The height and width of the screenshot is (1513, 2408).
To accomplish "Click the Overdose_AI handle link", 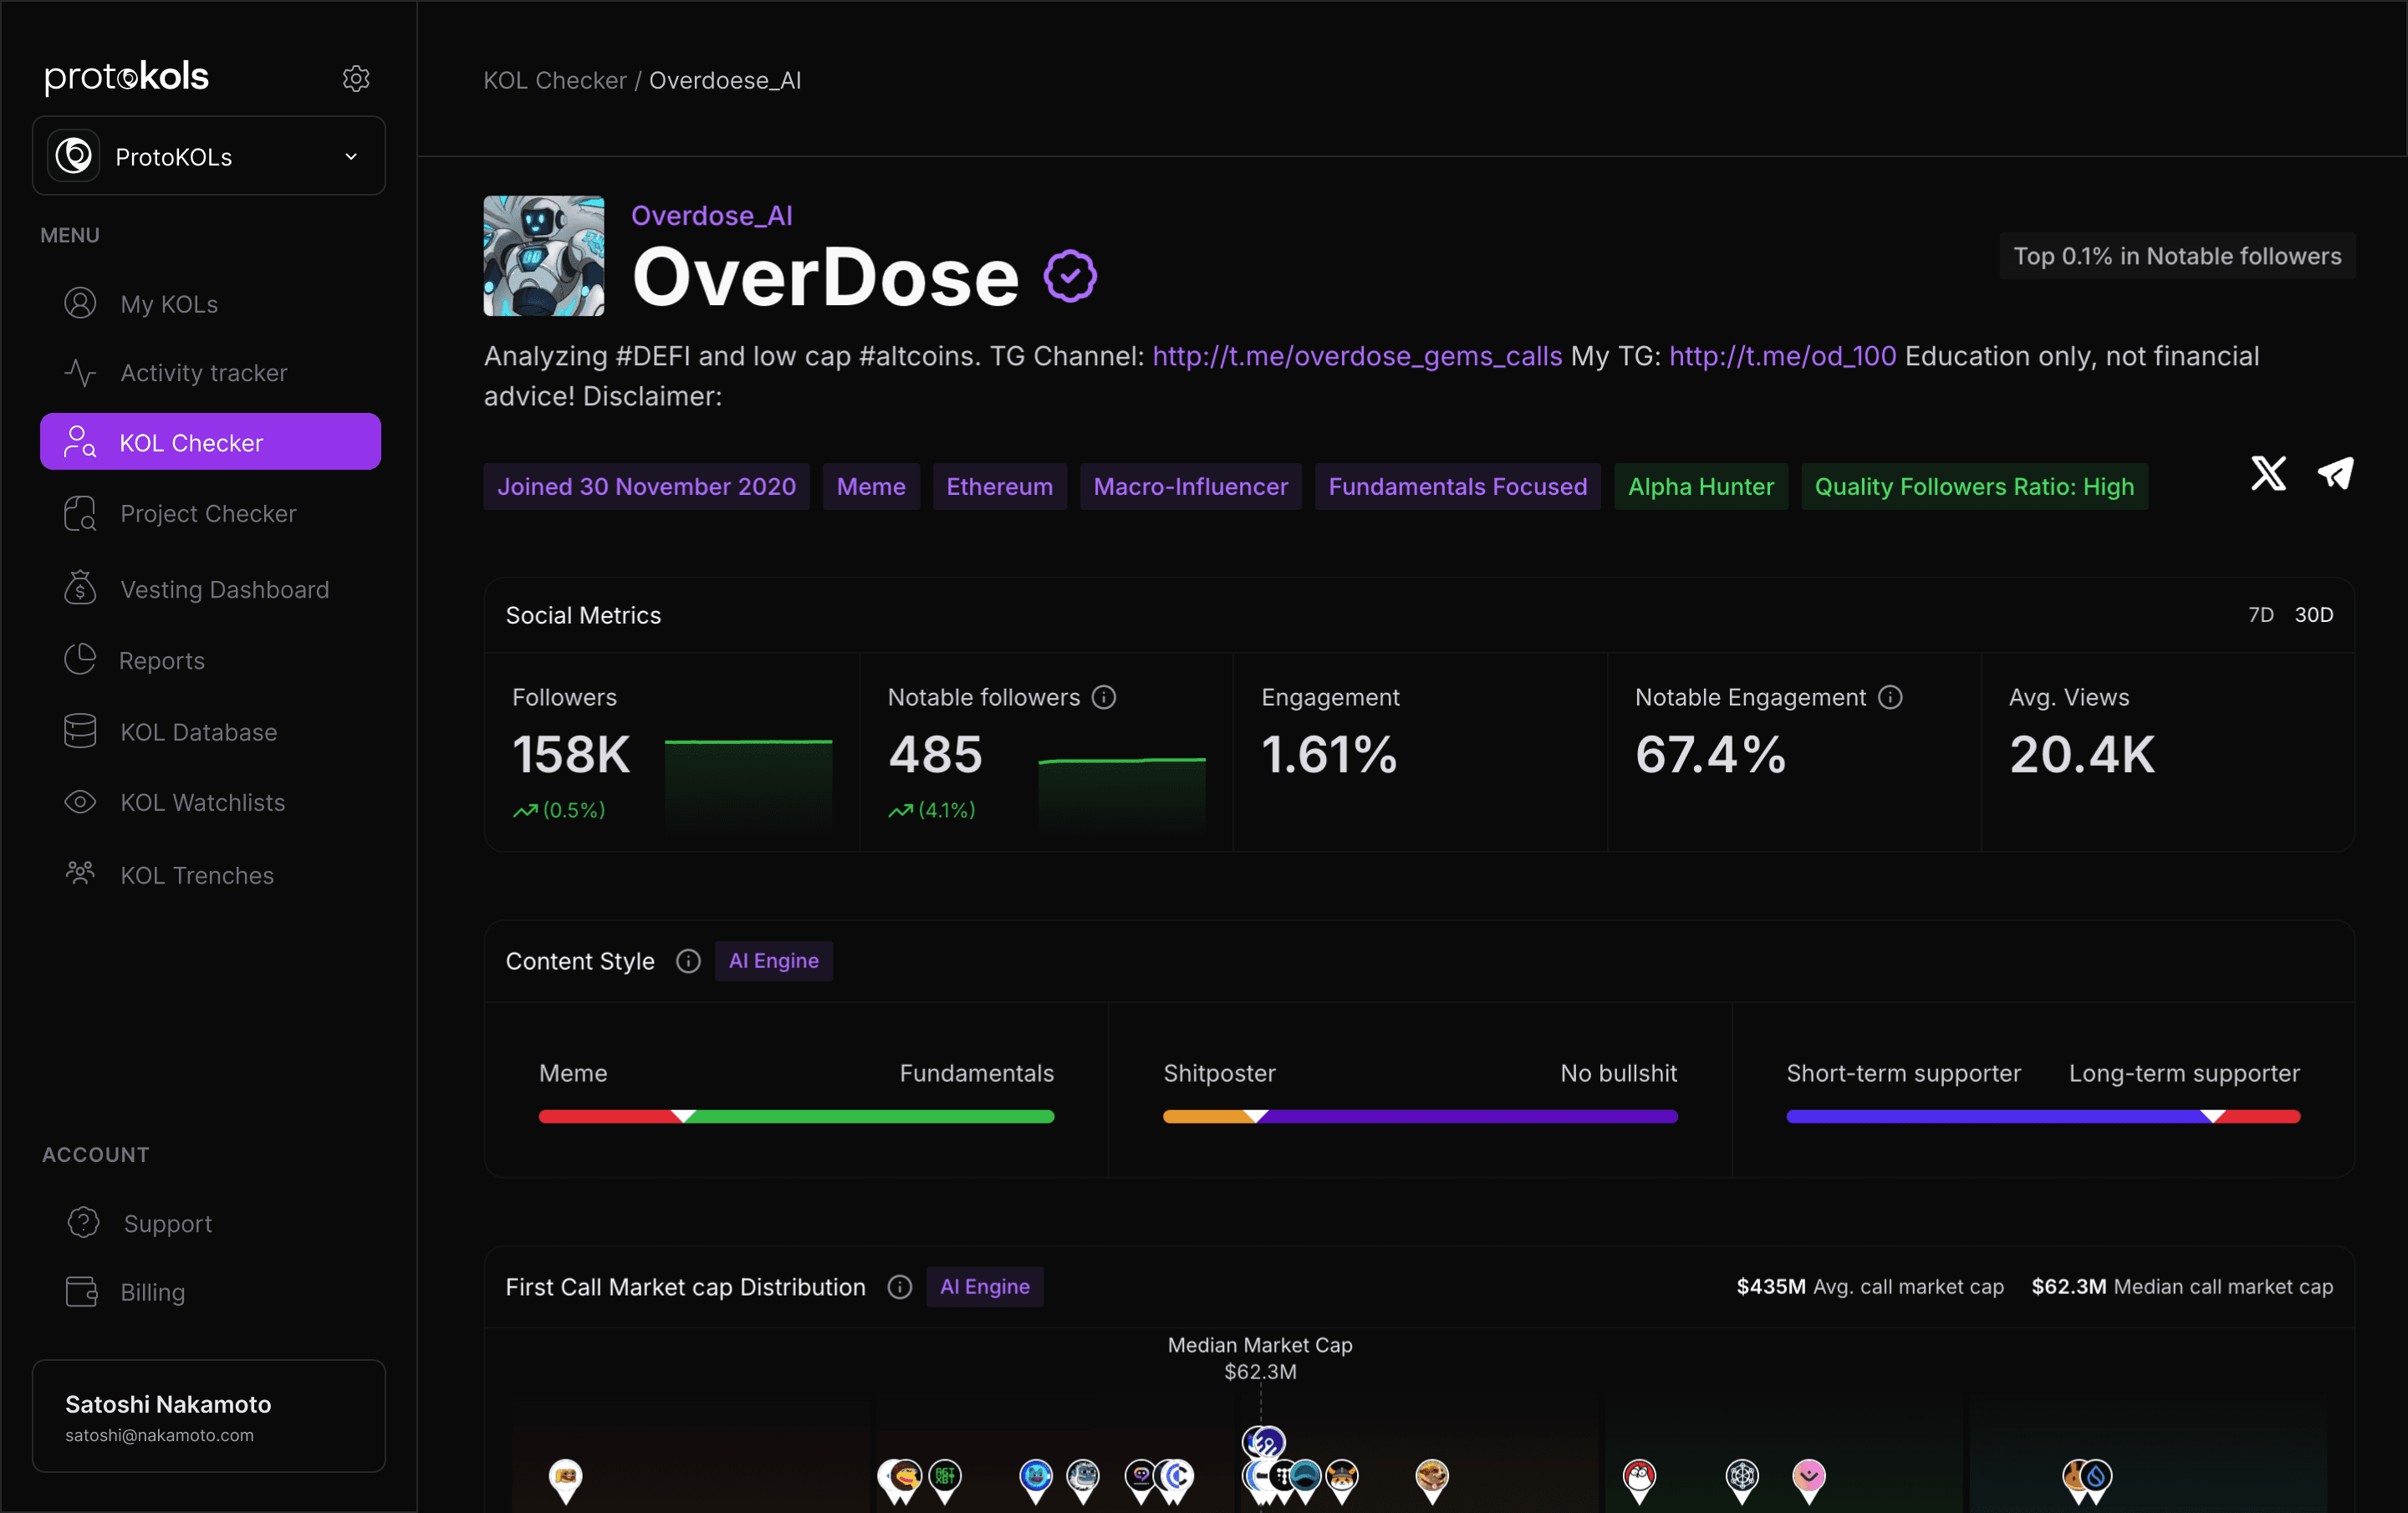I will [712, 215].
